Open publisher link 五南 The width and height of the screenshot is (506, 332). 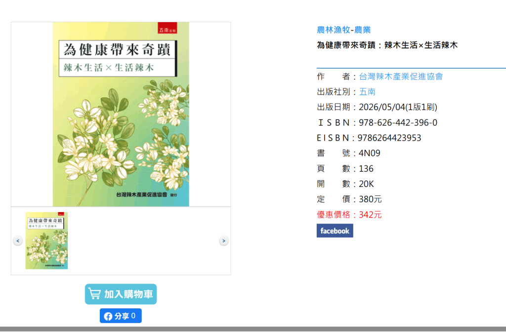(x=367, y=92)
